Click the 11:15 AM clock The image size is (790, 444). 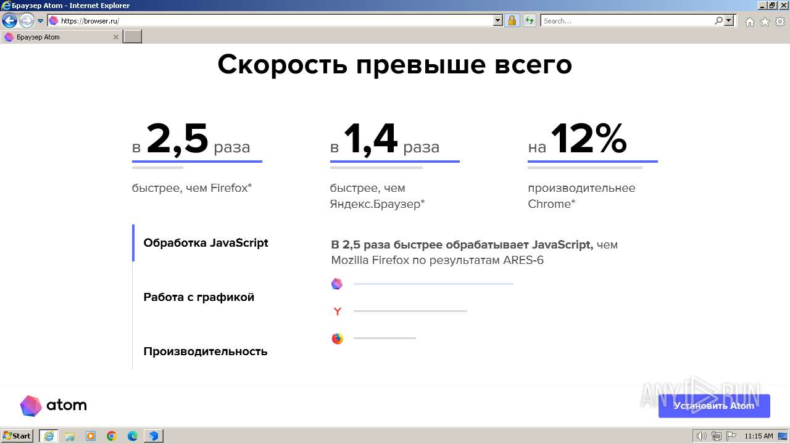[759, 436]
